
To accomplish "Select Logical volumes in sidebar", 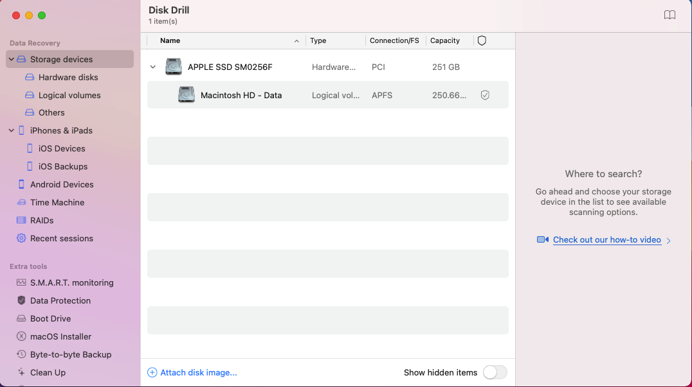I will pyautogui.click(x=69, y=95).
